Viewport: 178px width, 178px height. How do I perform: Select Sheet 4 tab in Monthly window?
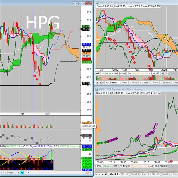(x=145, y=174)
